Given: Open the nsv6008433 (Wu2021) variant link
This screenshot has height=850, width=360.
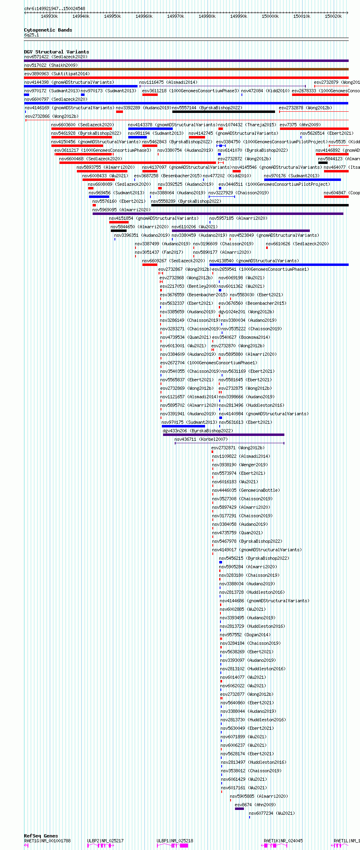Looking at the screenshot, I should point(105,176).
